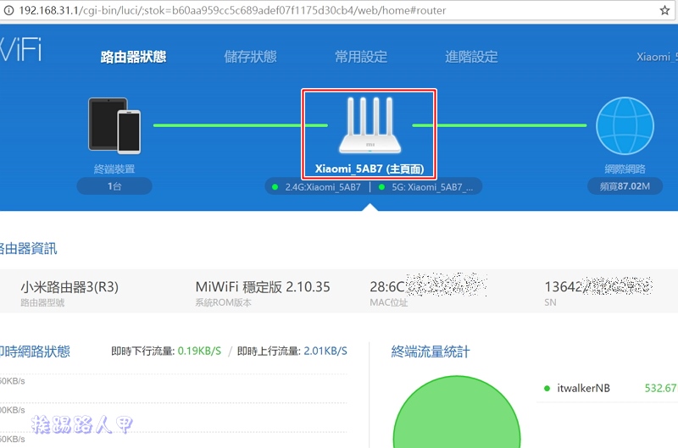Click the 終端流量統計 heading
The width and height of the screenshot is (678, 448).
pos(431,351)
